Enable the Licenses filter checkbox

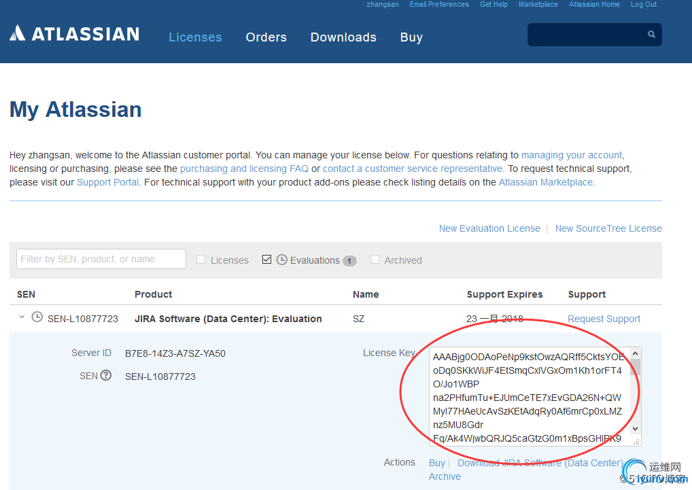(201, 260)
